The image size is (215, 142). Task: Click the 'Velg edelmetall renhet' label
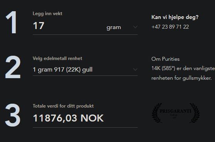click(58, 58)
